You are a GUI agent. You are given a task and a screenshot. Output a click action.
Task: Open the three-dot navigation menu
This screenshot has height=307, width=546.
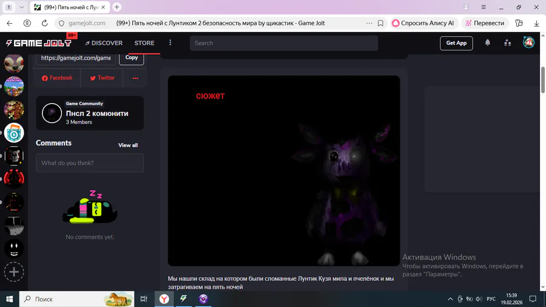coord(170,42)
